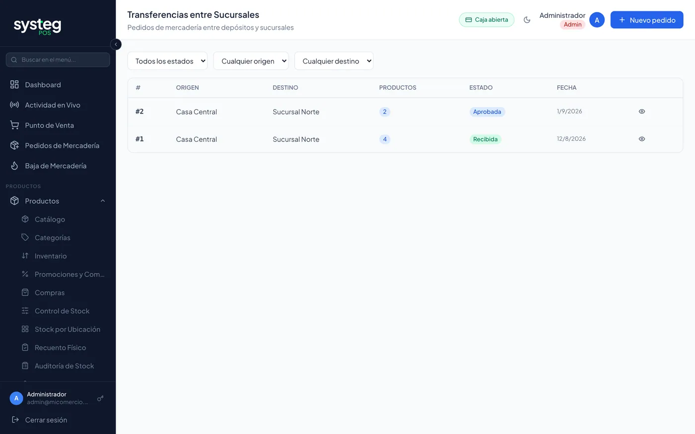The height and width of the screenshot is (434, 695).
Task: Open Categorías submenu item
Action: pyautogui.click(x=63, y=238)
